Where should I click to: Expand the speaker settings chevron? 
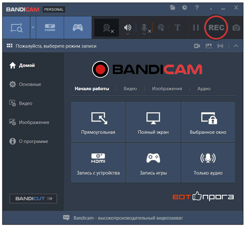128,34
